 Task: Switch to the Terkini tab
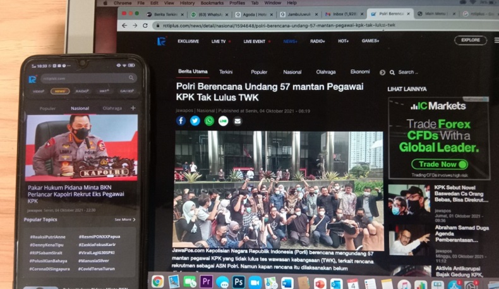(225, 72)
